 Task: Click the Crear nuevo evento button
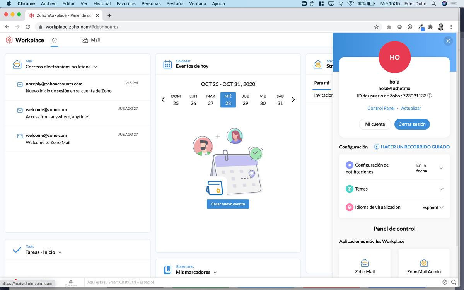click(x=228, y=204)
